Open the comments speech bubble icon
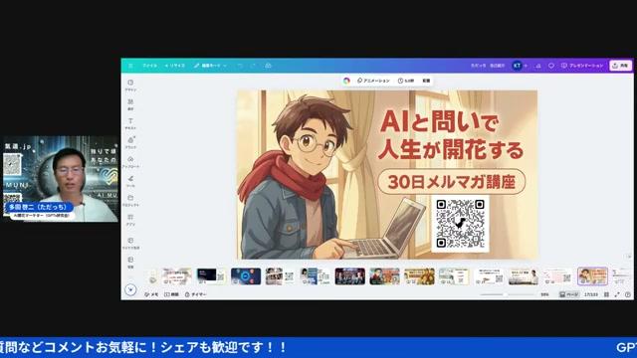 coord(551,66)
